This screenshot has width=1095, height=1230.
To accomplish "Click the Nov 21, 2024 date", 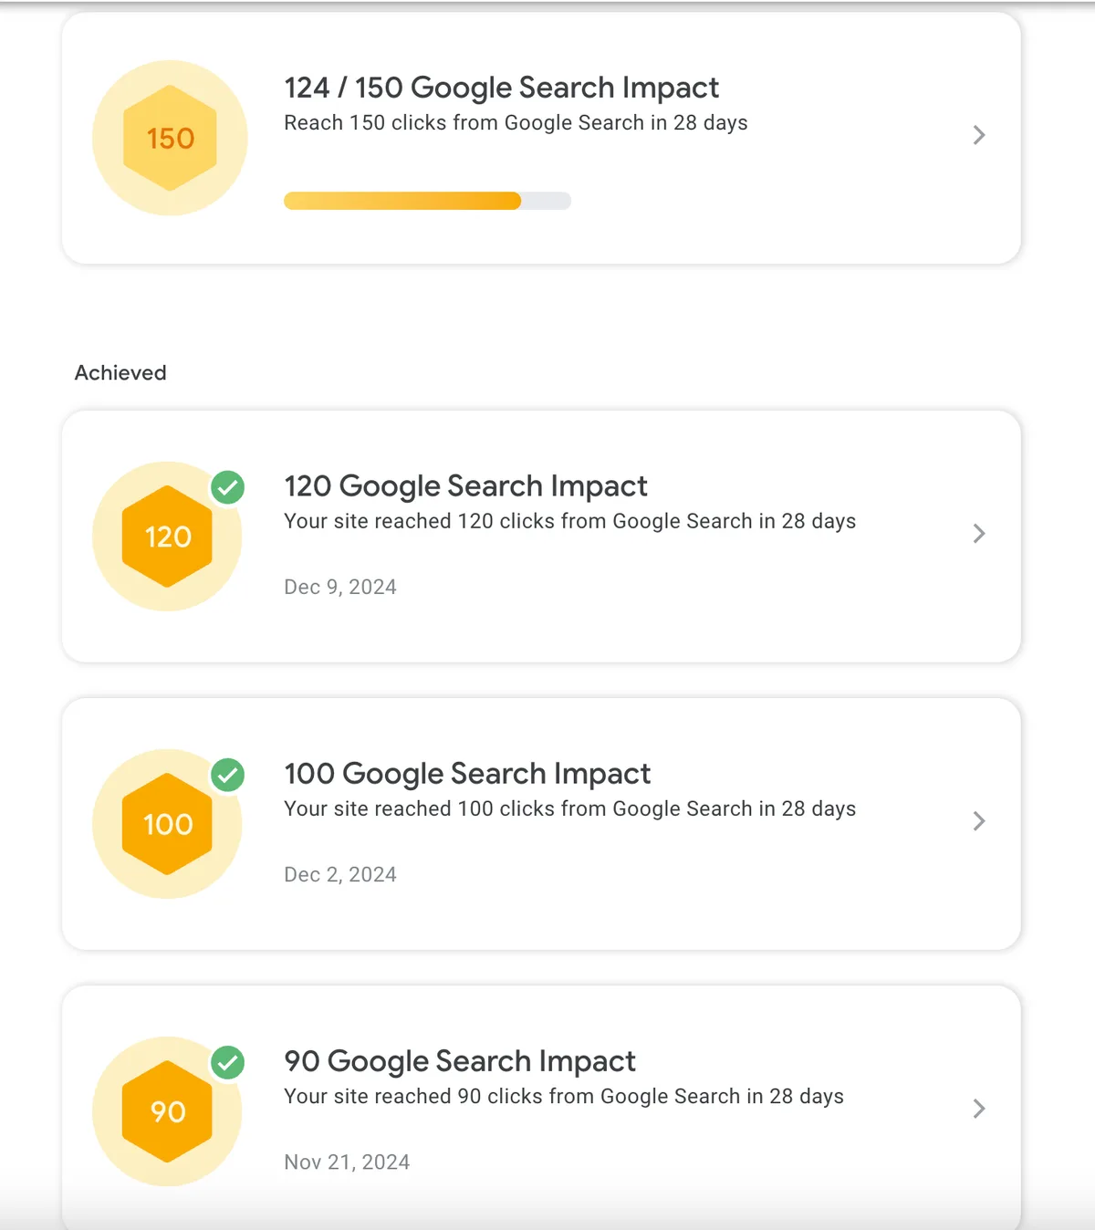I will 347,1162.
